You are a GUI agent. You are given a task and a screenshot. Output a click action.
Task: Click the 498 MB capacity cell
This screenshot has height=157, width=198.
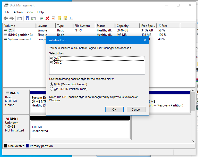[x=122, y=35]
